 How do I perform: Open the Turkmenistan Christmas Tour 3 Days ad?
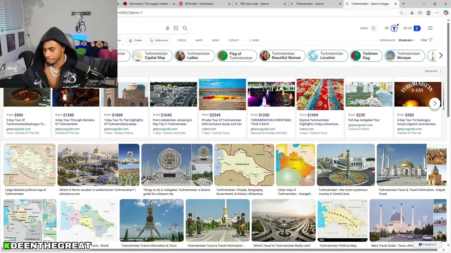click(271, 107)
